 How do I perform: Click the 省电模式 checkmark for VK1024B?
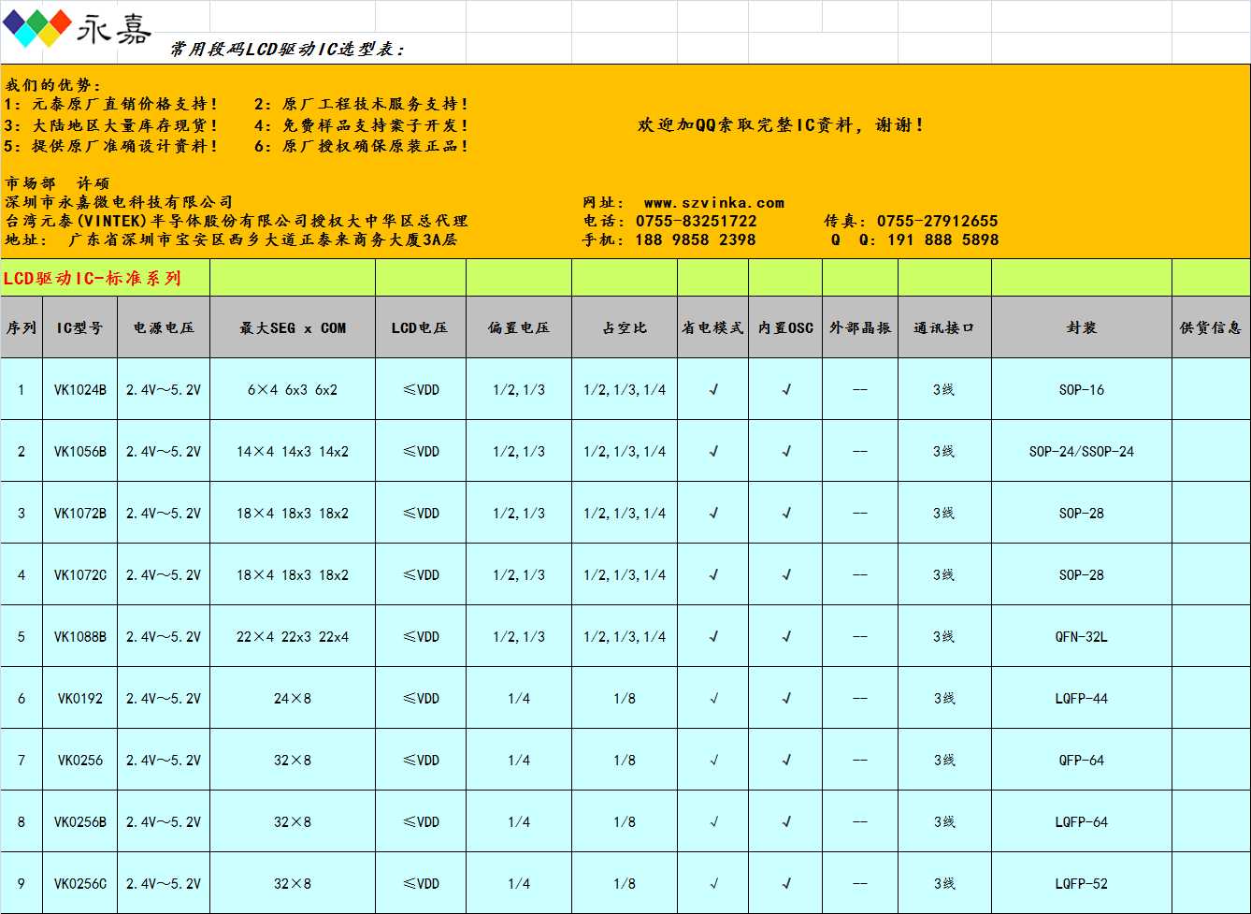[712, 389]
